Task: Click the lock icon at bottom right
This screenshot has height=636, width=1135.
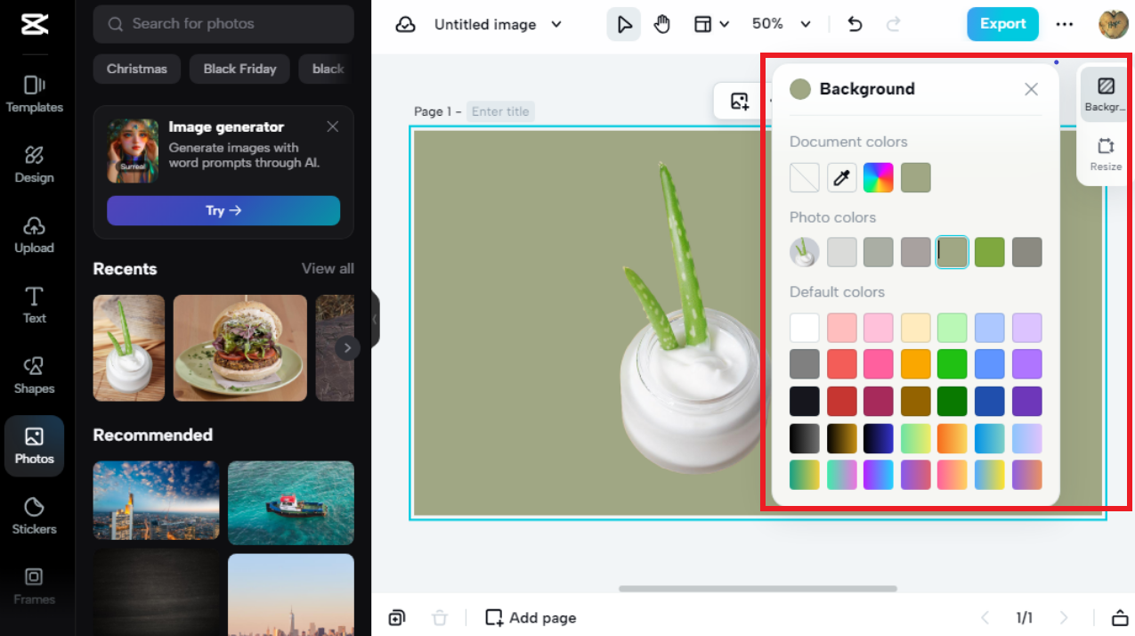Action: tap(1120, 617)
